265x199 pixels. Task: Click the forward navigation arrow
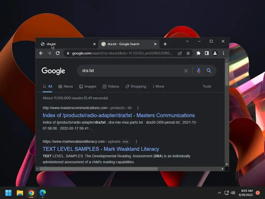[49, 53]
